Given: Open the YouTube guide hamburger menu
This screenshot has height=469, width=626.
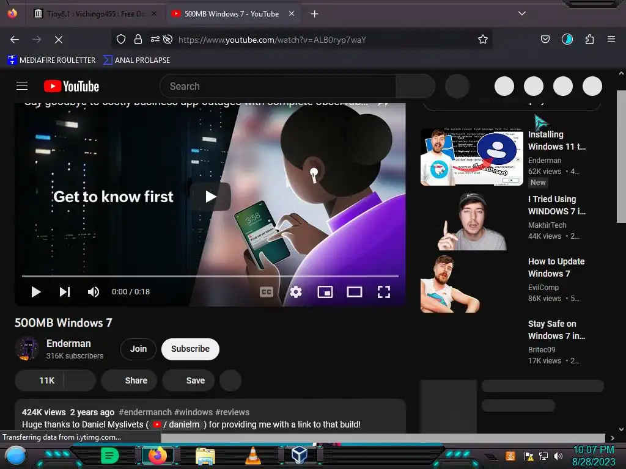Looking at the screenshot, I should pos(22,85).
